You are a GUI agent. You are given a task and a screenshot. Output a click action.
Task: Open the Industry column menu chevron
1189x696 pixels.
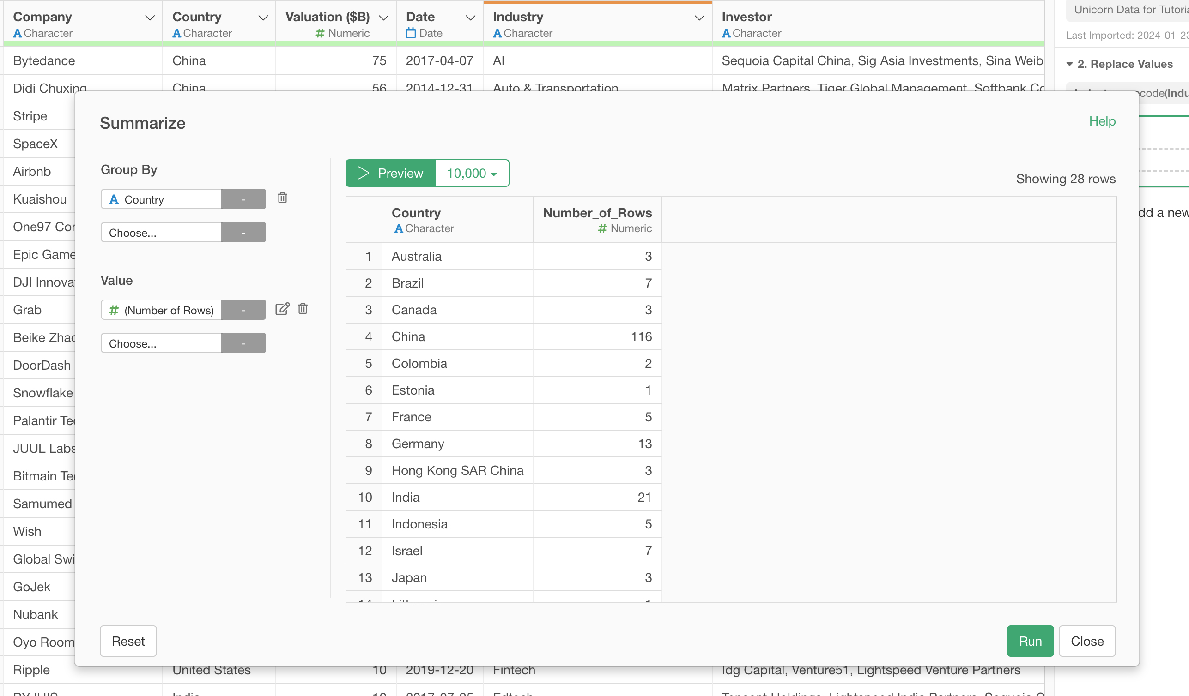(699, 18)
